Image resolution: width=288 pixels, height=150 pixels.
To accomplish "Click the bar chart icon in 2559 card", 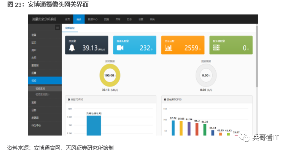I will pyautogui.click(x=168, y=48).
